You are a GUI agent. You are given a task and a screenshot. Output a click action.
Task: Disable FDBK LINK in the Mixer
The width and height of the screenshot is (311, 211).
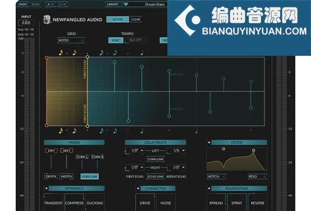(90, 177)
